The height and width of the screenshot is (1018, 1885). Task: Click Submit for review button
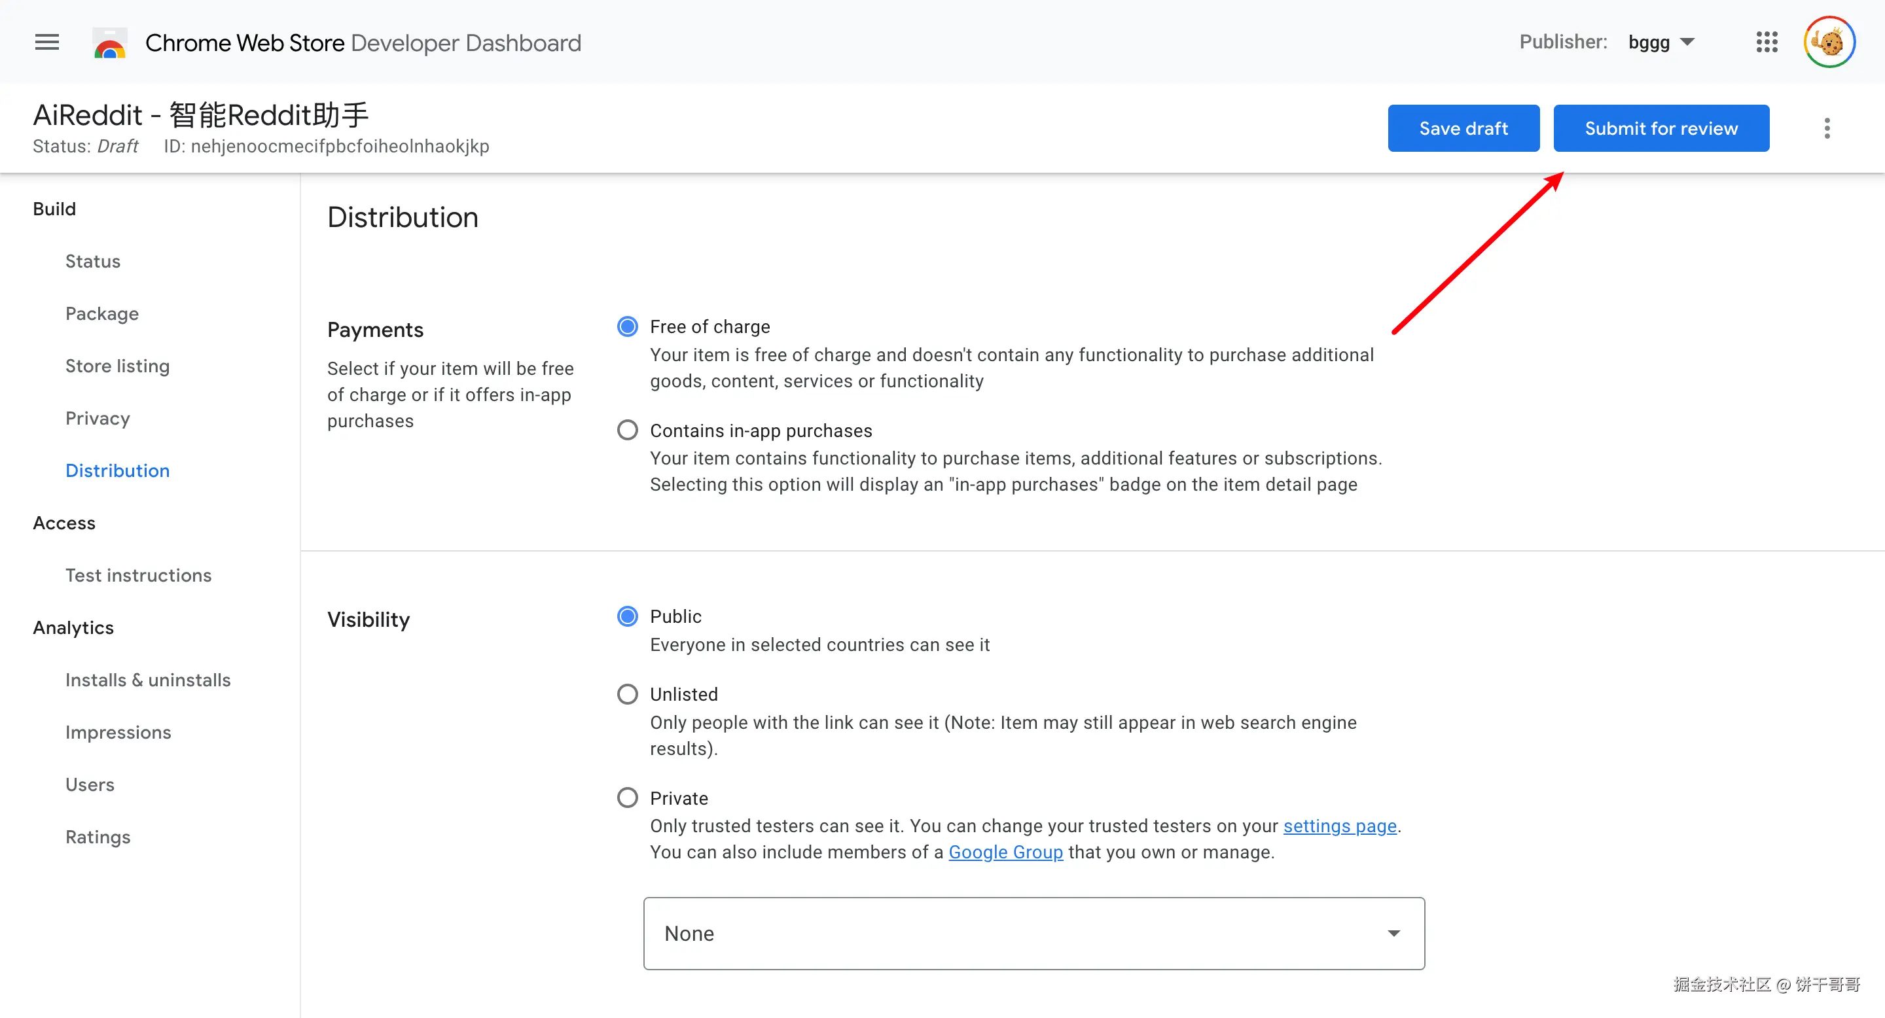[1661, 129]
